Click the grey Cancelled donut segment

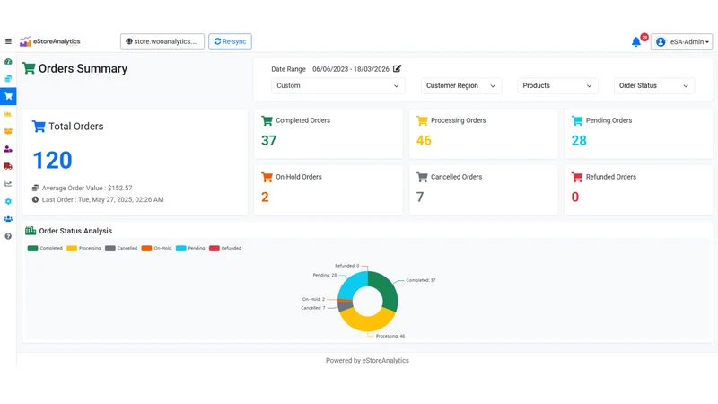tap(345, 305)
